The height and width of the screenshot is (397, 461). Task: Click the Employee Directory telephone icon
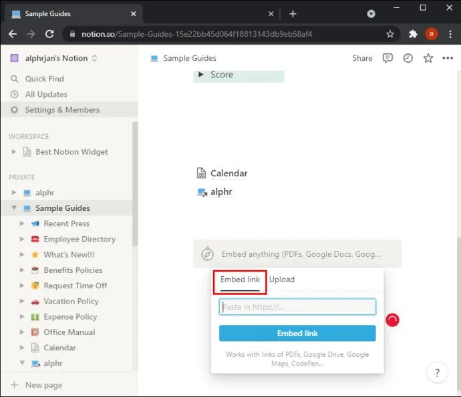[35, 239]
